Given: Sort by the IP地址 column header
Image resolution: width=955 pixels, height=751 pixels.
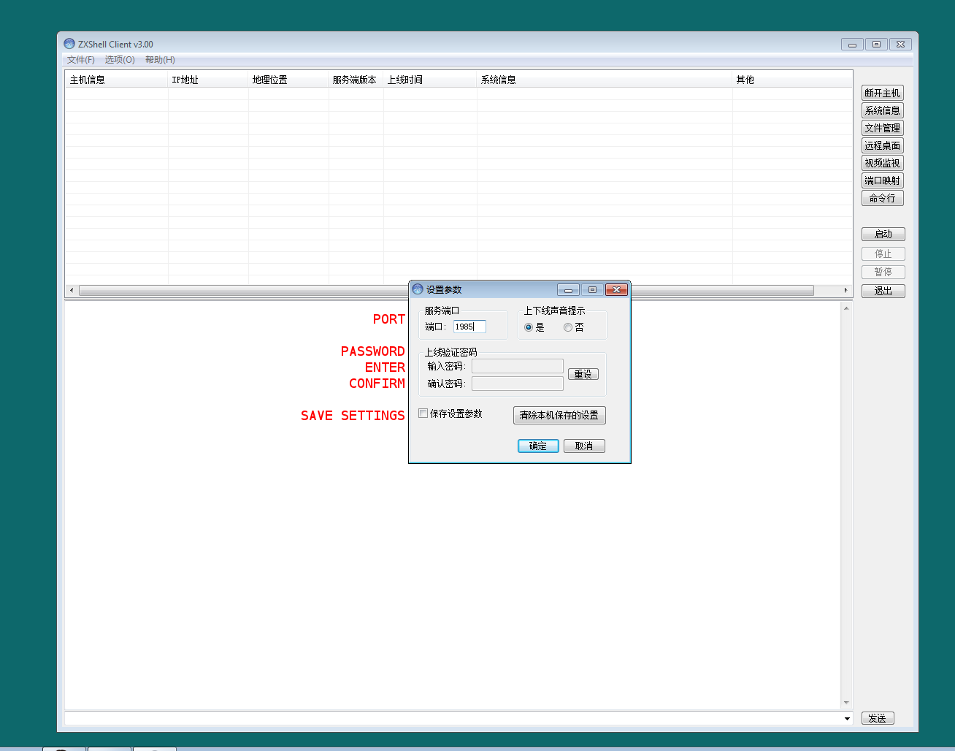Looking at the screenshot, I should [207, 80].
